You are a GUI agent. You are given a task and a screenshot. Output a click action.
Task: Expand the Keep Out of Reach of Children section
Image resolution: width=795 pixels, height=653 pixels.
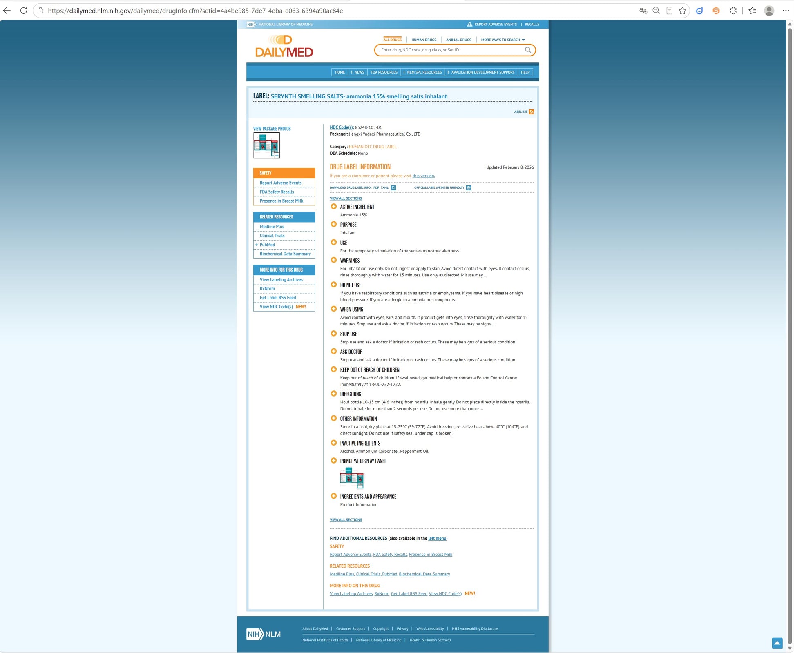point(334,370)
